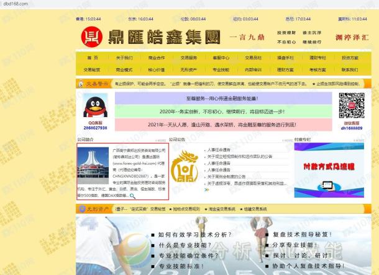
Task: Click the QQ penguin customer service icon
Action: 95,106
